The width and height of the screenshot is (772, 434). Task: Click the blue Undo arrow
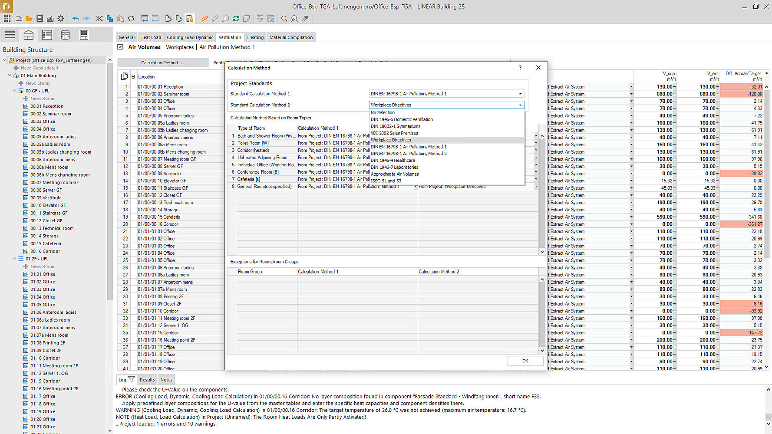(76, 19)
